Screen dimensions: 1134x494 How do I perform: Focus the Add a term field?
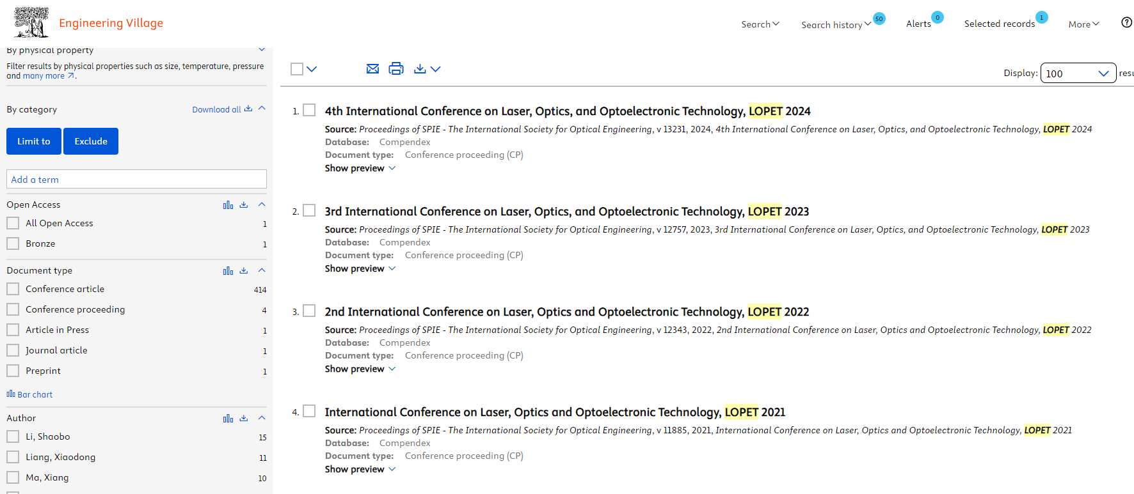coord(136,179)
